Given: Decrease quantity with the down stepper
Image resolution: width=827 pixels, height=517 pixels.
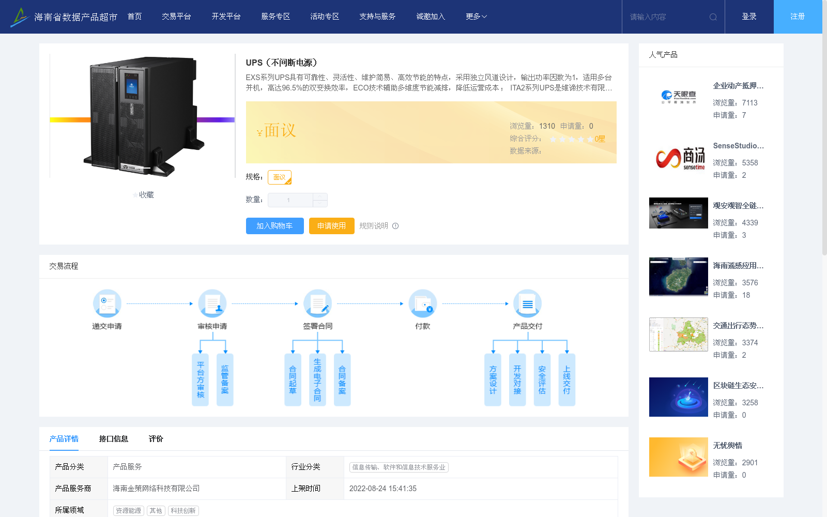Looking at the screenshot, I should [x=320, y=204].
